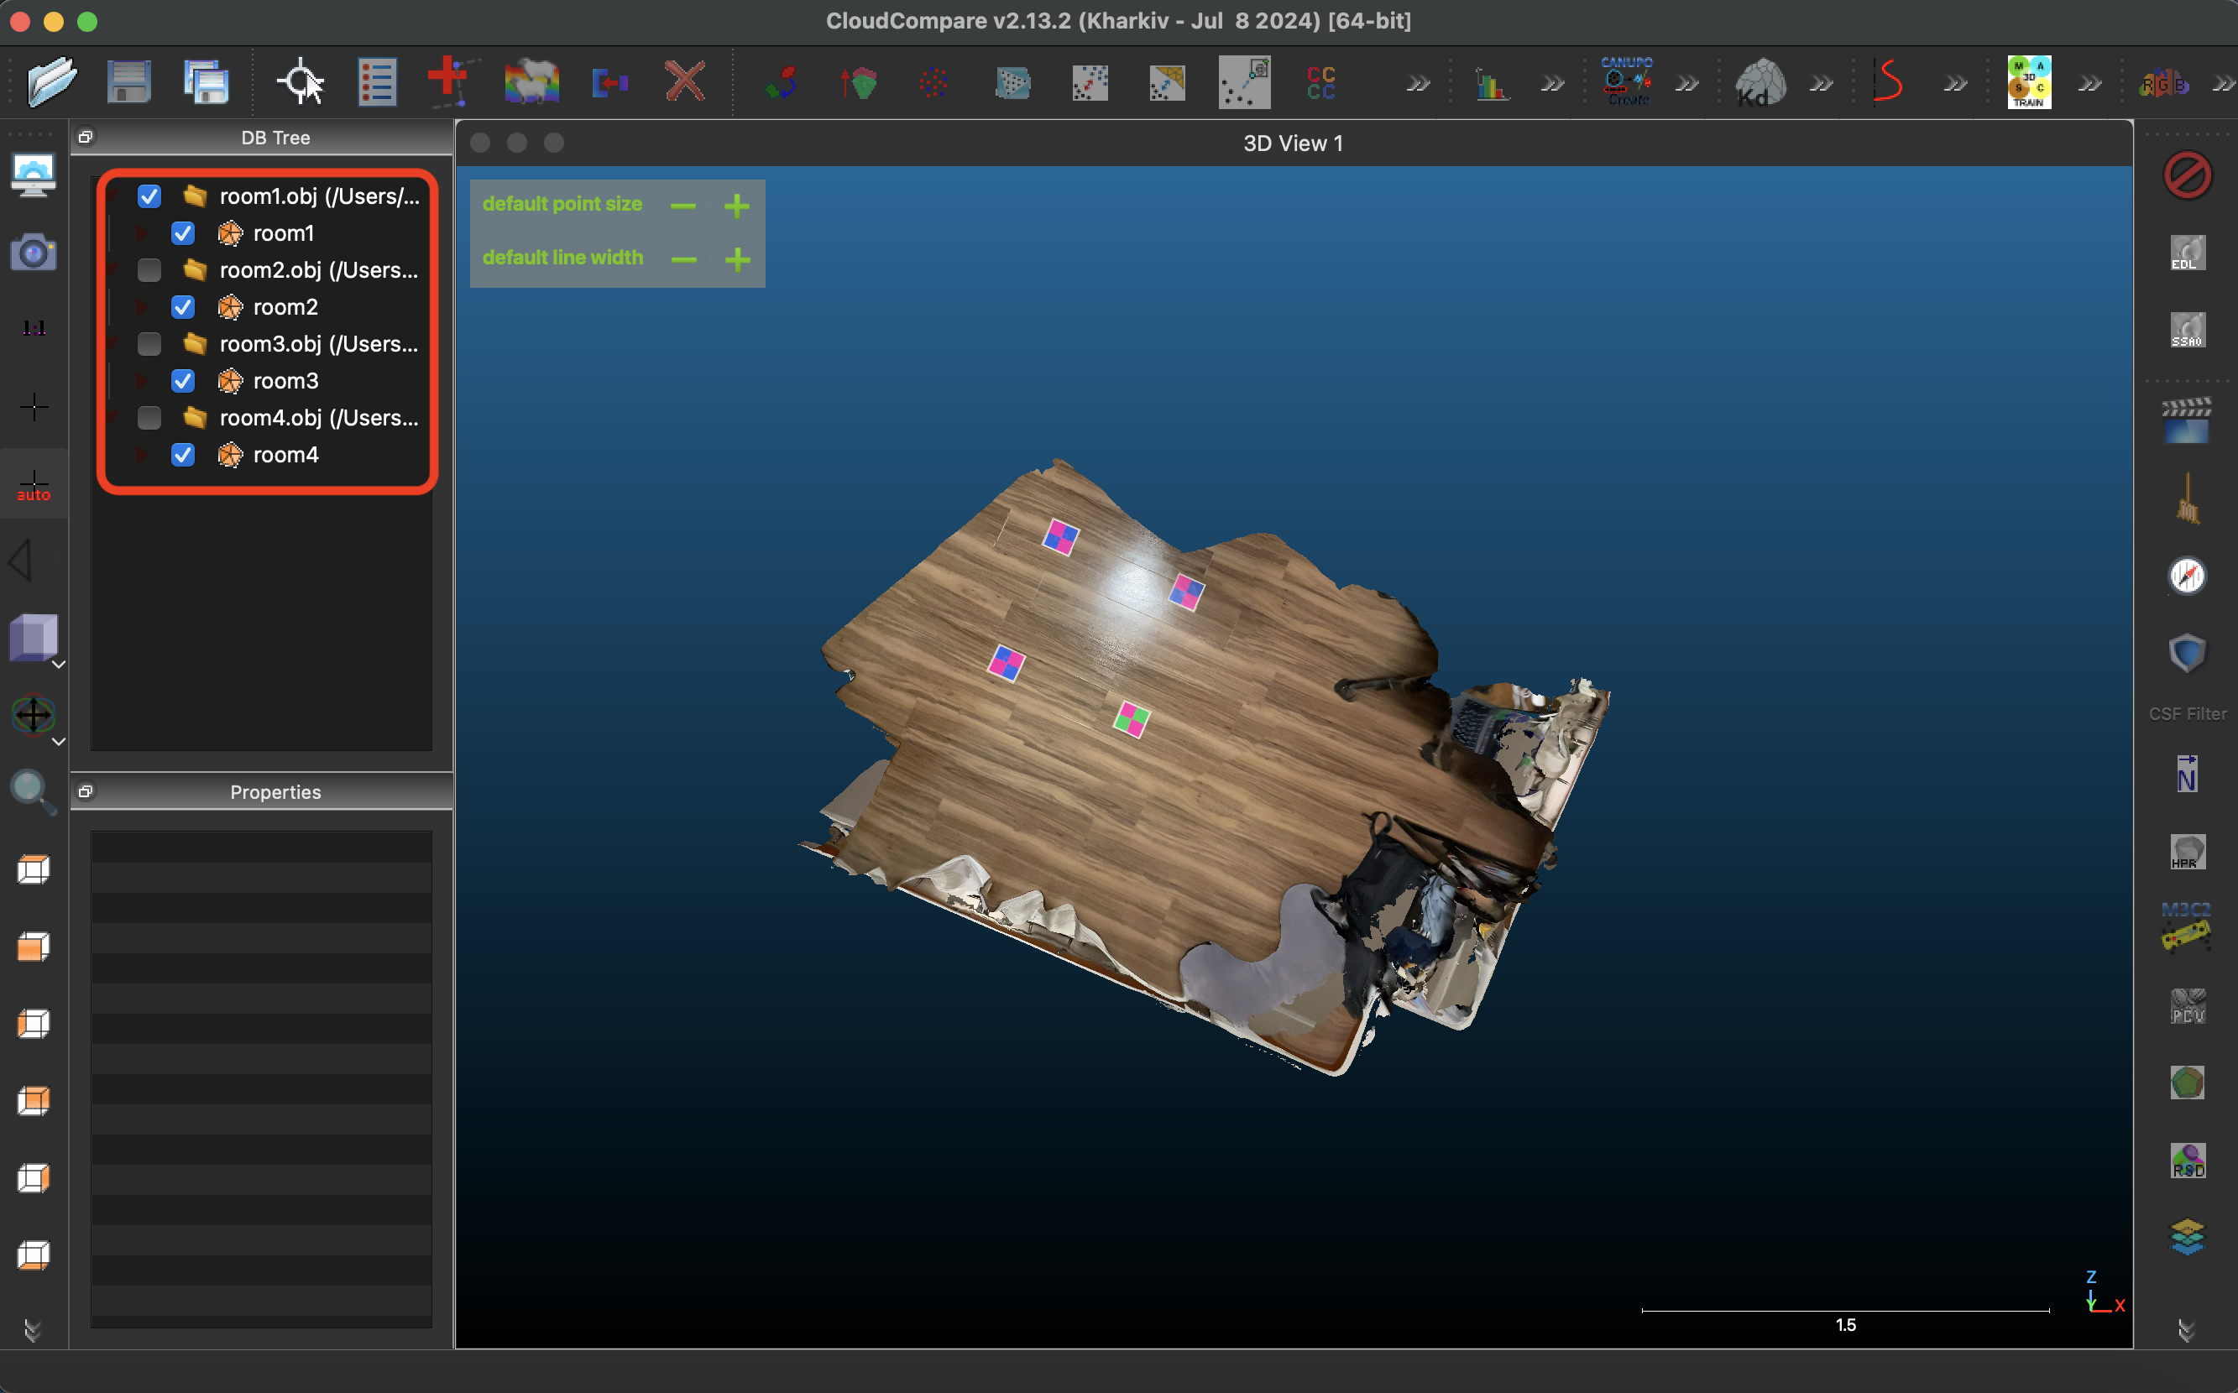Float the Properties panel with its dock icon
The width and height of the screenshot is (2238, 1393).
86,791
